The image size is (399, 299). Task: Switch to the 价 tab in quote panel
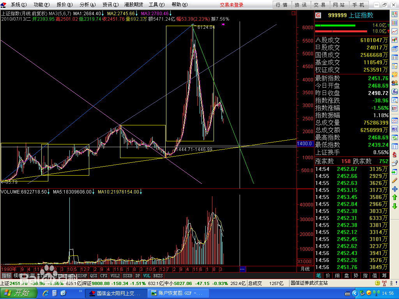[x=328, y=276]
